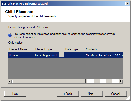Cancel the Flat File Schema Wizard
Image resolution: width=131 pixels, height=101 pixels.
(116, 94)
